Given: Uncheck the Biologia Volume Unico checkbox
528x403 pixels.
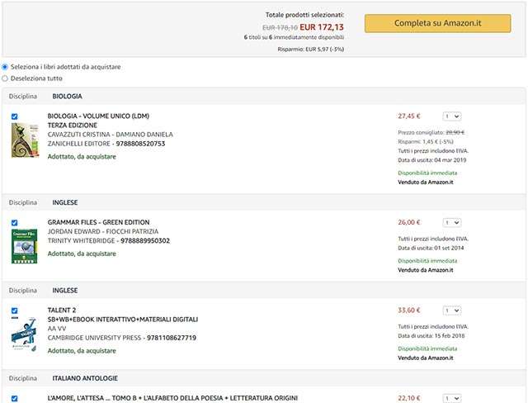Looking at the screenshot, I should (x=15, y=116).
